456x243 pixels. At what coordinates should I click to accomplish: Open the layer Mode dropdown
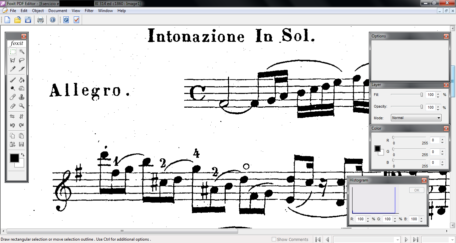pos(416,118)
